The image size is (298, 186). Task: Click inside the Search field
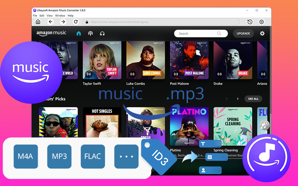coord(201,33)
